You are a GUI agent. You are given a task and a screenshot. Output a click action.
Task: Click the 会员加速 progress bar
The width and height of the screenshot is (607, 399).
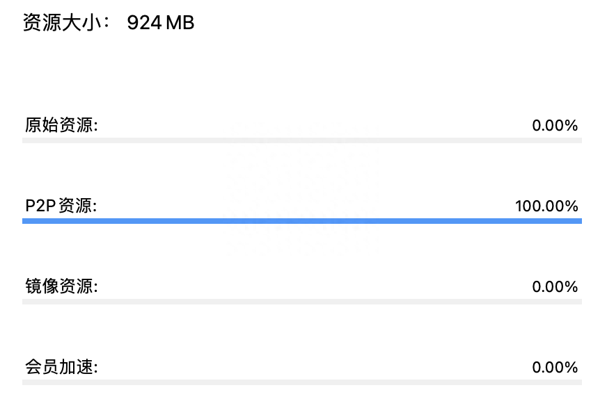coord(302,382)
